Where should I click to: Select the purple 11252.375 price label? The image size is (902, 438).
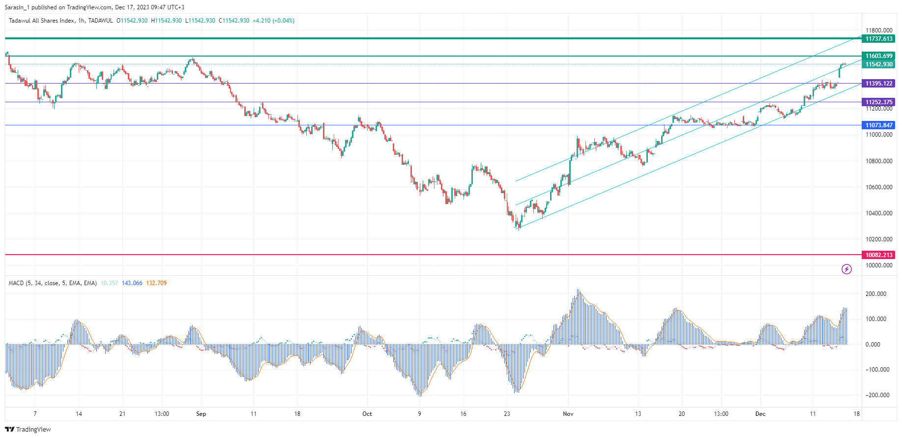pos(879,102)
